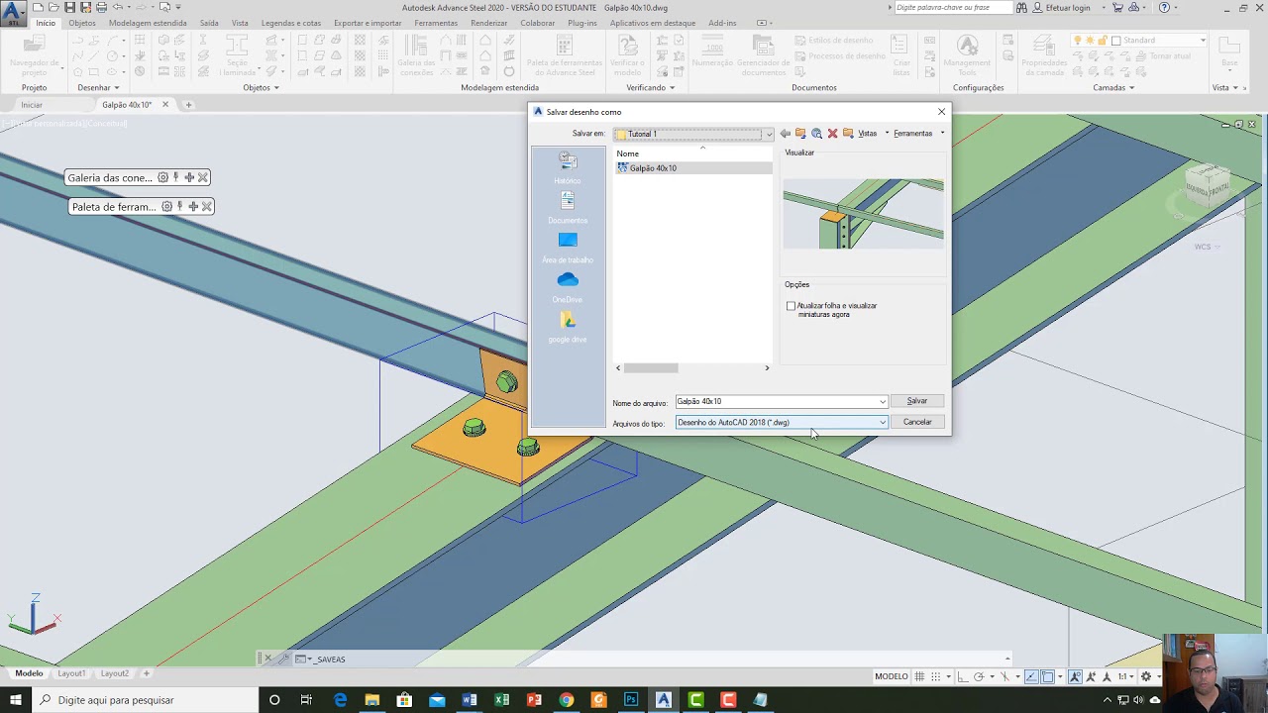1268x713 pixels.
Task: Open the google drive location
Action: (568, 327)
